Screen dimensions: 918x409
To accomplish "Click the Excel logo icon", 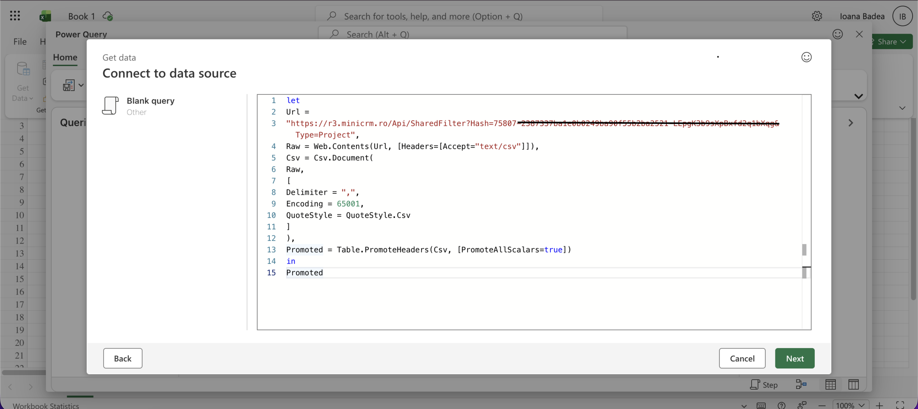I will coord(45,16).
